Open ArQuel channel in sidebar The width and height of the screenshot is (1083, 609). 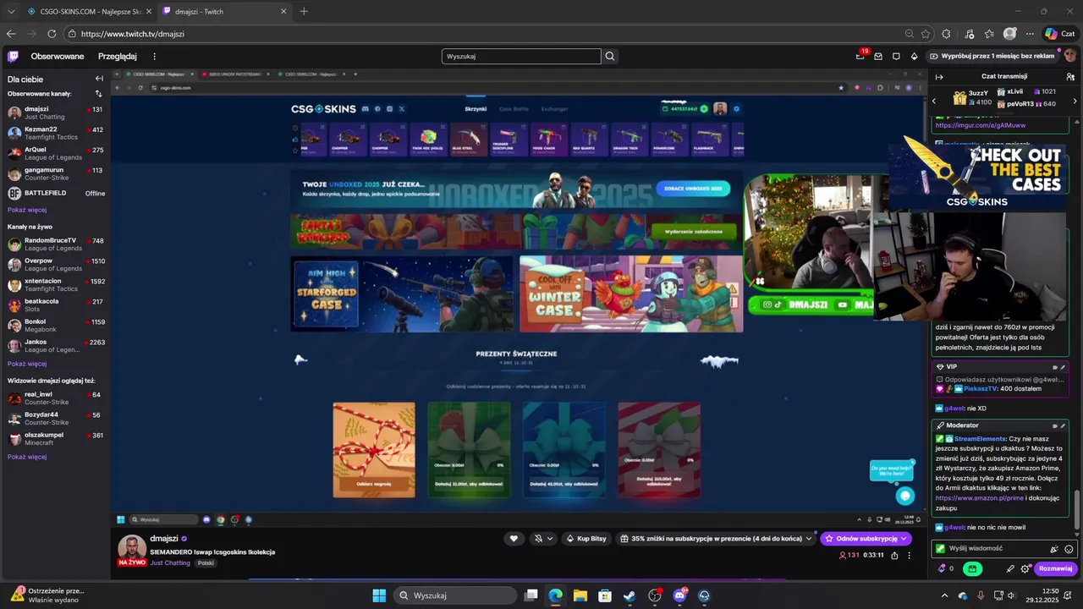pyautogui.click(x=55, y=154)
